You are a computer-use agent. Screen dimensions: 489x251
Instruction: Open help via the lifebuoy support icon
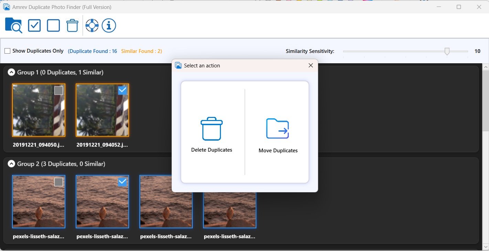pos(91,25)
